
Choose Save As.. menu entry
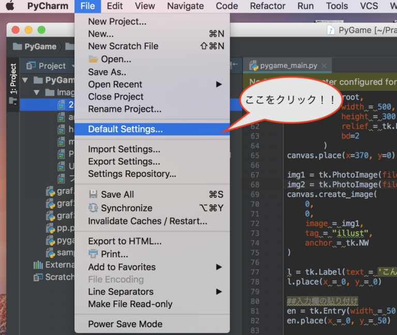pos(152,72)
